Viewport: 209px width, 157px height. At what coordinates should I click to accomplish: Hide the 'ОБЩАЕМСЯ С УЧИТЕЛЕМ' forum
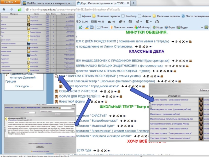click(x=115, y=92)
